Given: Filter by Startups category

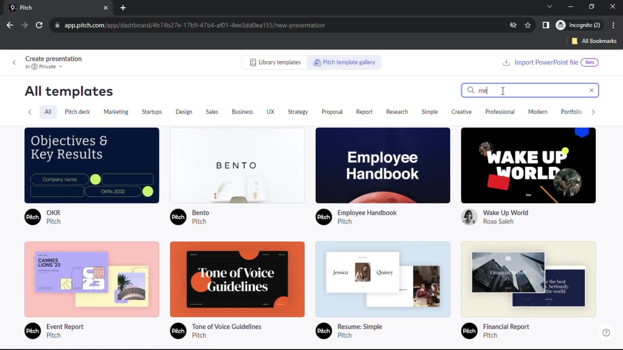Looking at the screenshot, I should [152, 112].
